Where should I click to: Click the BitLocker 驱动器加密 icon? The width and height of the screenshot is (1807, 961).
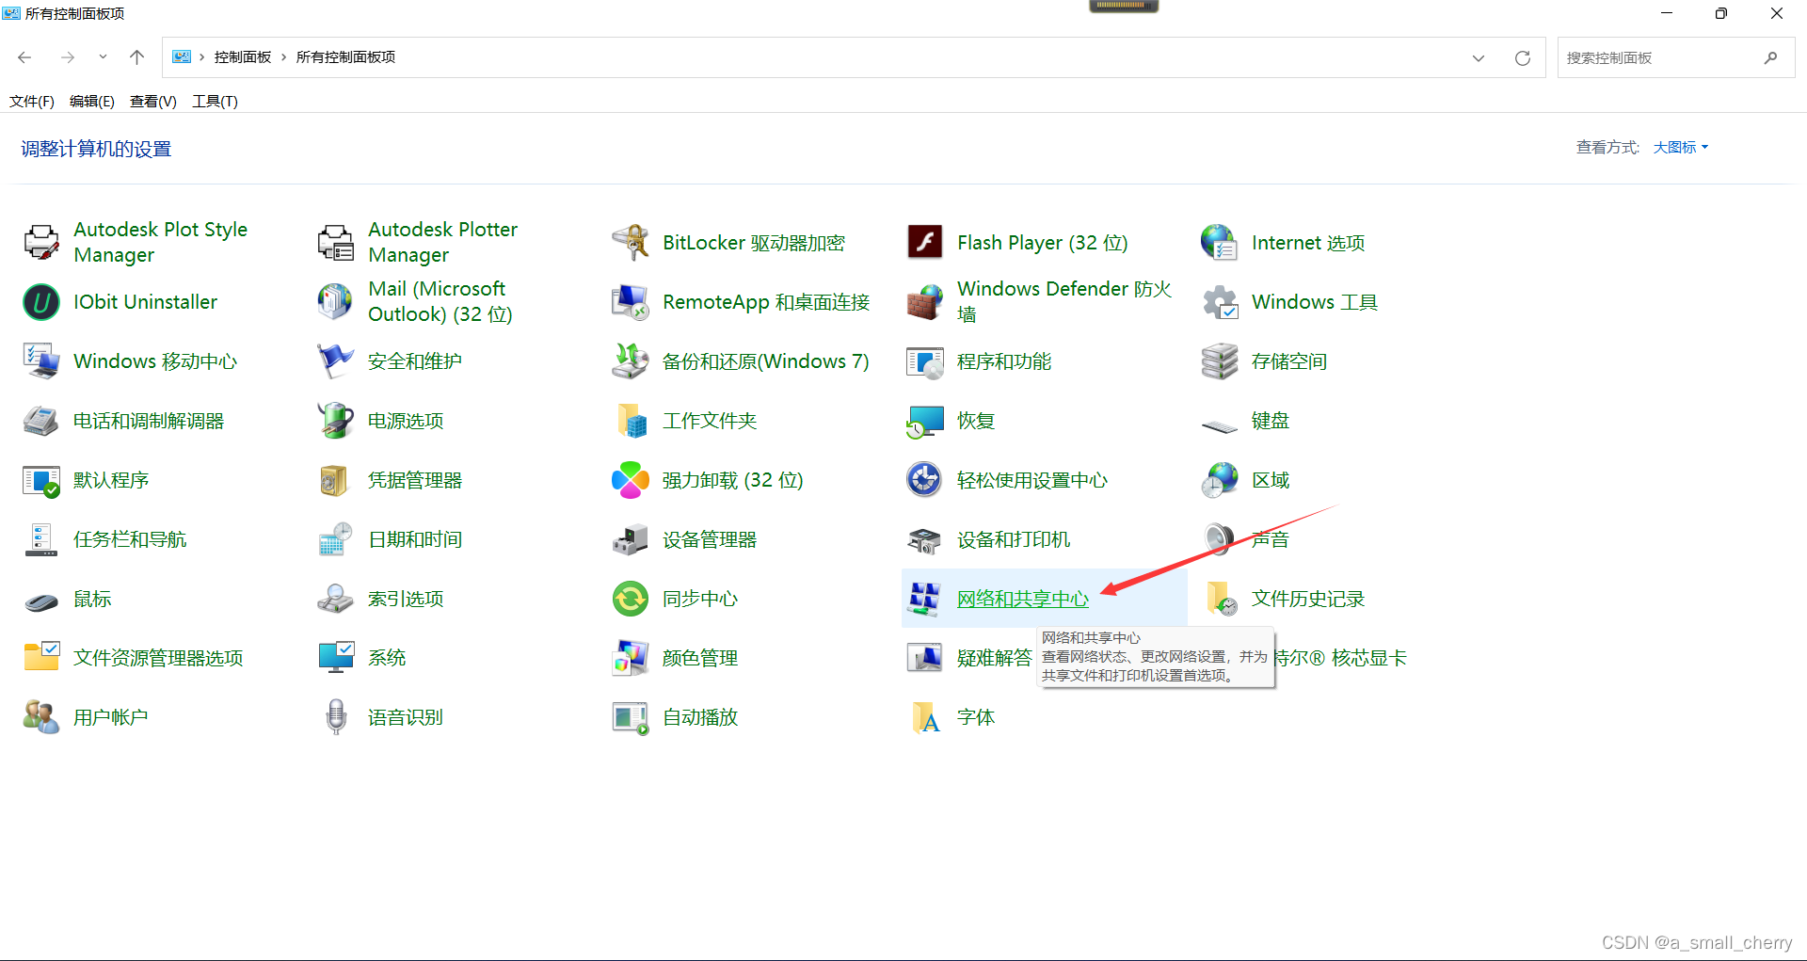(631, 243)
